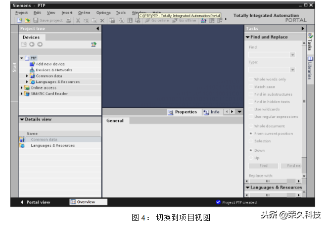The height and width of the screenshot is (225, 327).
Task: Collapse the PTP project node
Action: point(22,58)
